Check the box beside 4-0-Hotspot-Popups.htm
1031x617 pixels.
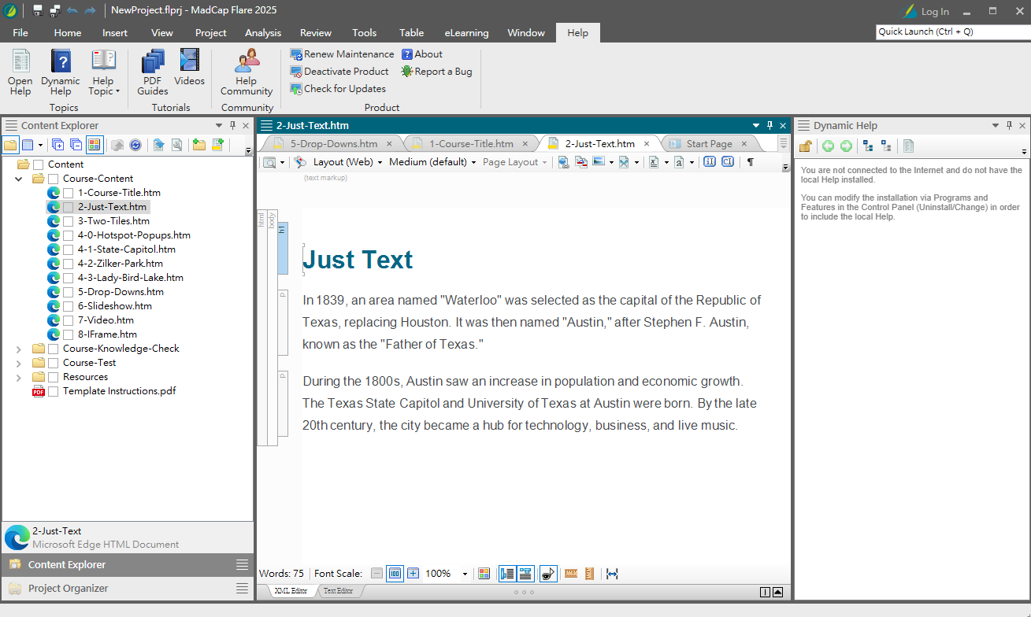(69, 235)
